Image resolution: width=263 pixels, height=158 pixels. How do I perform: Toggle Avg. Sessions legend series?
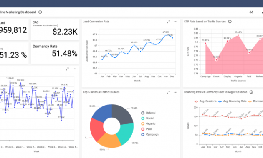tap(205, 101)
